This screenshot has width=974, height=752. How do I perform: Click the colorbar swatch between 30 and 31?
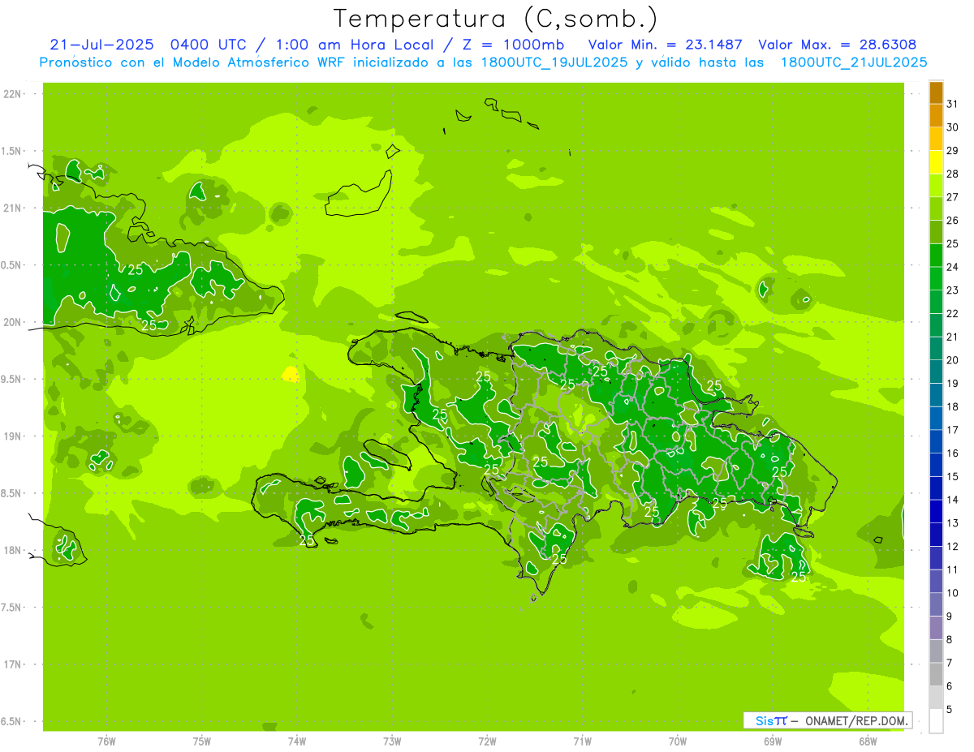936,116
